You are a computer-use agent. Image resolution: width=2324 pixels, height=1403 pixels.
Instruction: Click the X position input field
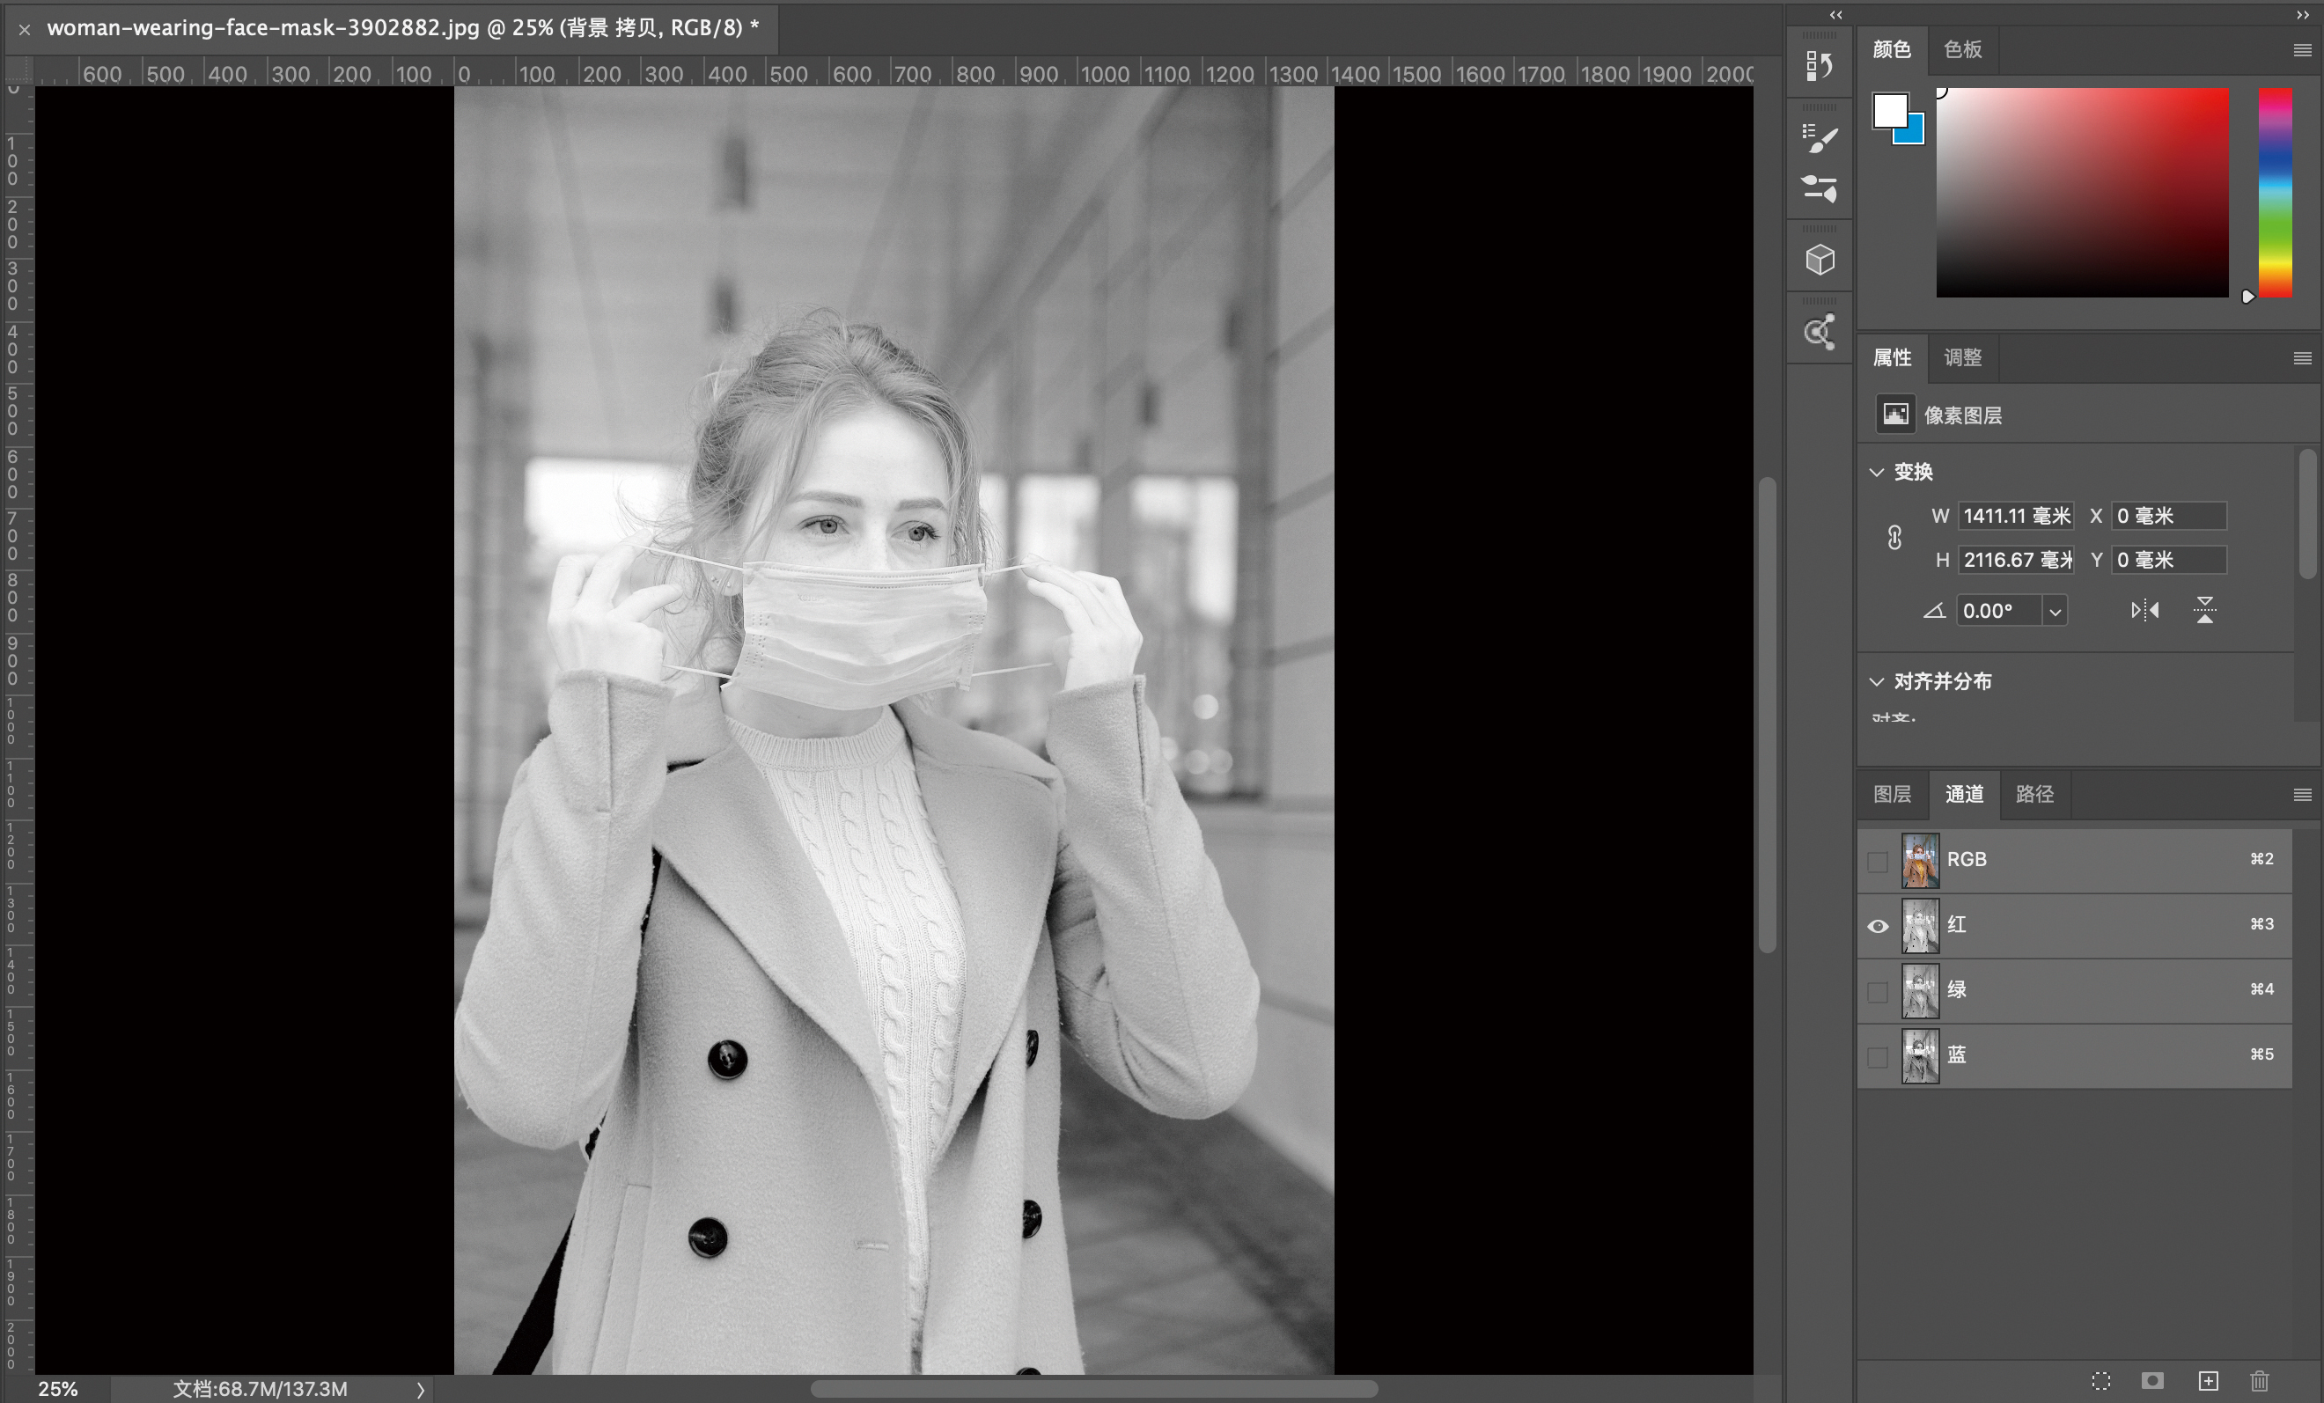click(x=2169, y=516)
